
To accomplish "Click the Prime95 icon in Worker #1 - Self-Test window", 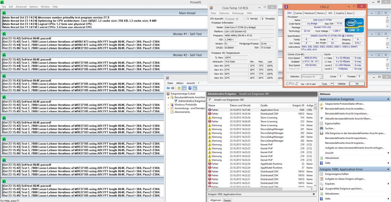I will 4,34.
